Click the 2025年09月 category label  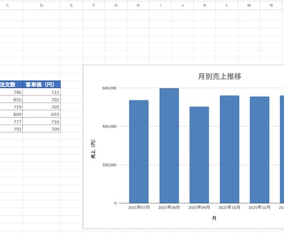[x=199, y=208]
